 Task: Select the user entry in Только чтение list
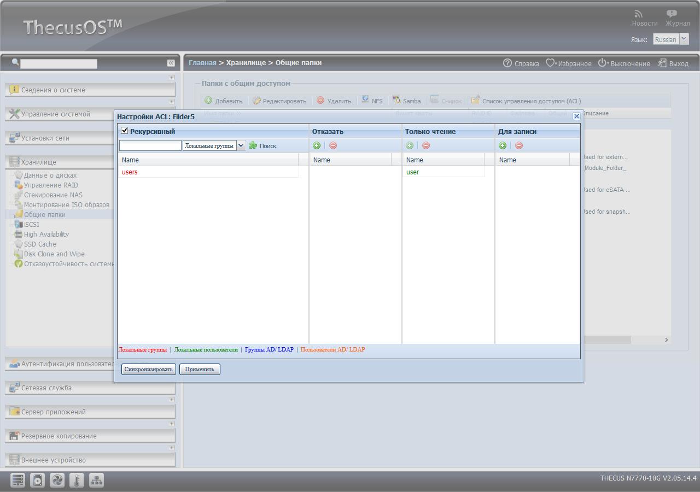pos(444,172)
